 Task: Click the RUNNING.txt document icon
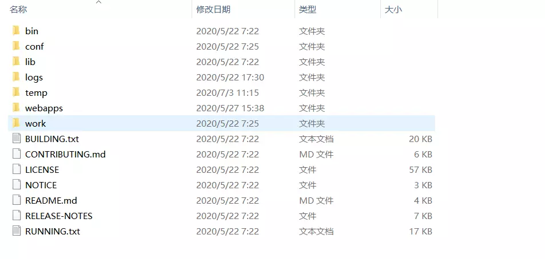click(17, 231)
